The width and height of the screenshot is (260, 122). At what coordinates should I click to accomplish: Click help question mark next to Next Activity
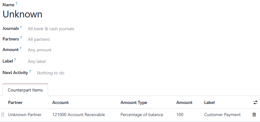pyautogui.click(x=30, y=71)
